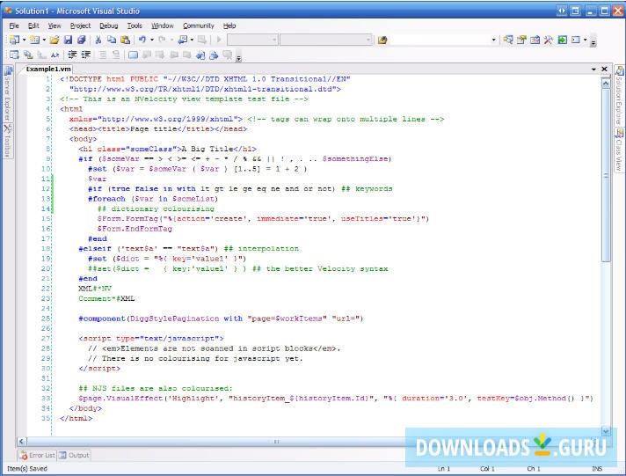Open the Class View side tab

click(x=619, y=150)
